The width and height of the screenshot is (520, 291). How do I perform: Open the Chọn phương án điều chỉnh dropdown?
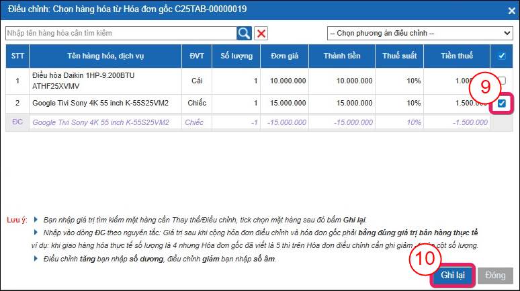click(419, 33)
